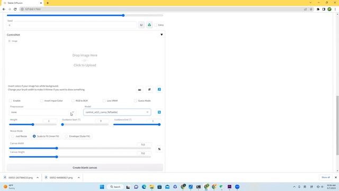This screenshot has height=191, width=339.
Task: Enable the Guess Mode checkbox
Action: coord(136,101)
